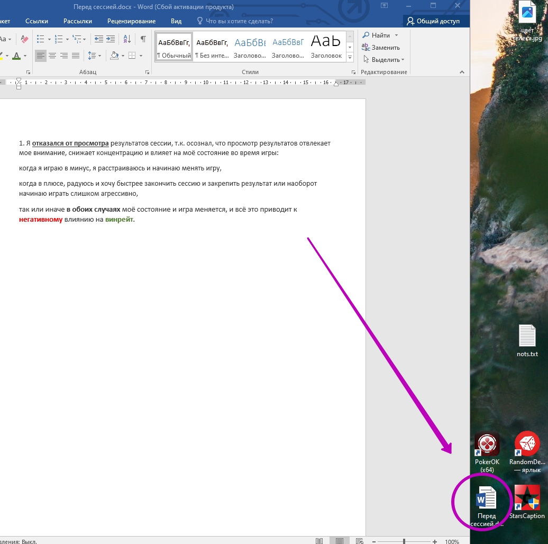548x544 pixels.
Task: Decrease paragraph indent
Action: [x=99, y=39]
